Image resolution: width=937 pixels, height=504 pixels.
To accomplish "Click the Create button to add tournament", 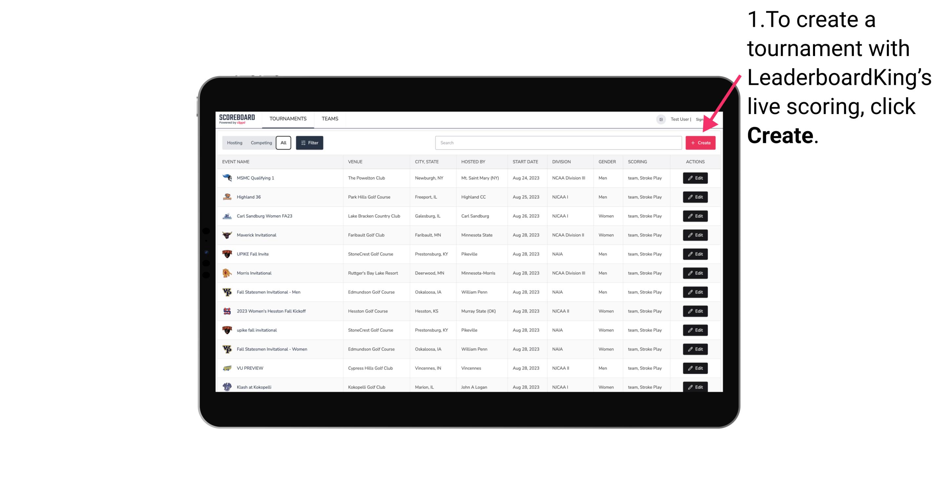I will click(x=700, y=143).
